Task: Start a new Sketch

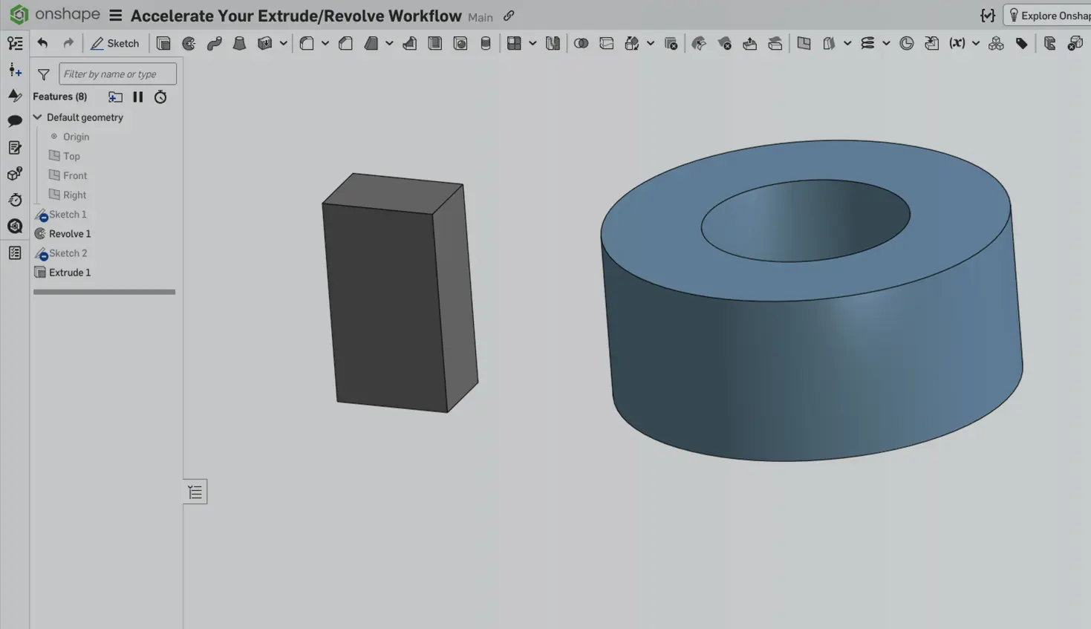Action: [115, 43]
